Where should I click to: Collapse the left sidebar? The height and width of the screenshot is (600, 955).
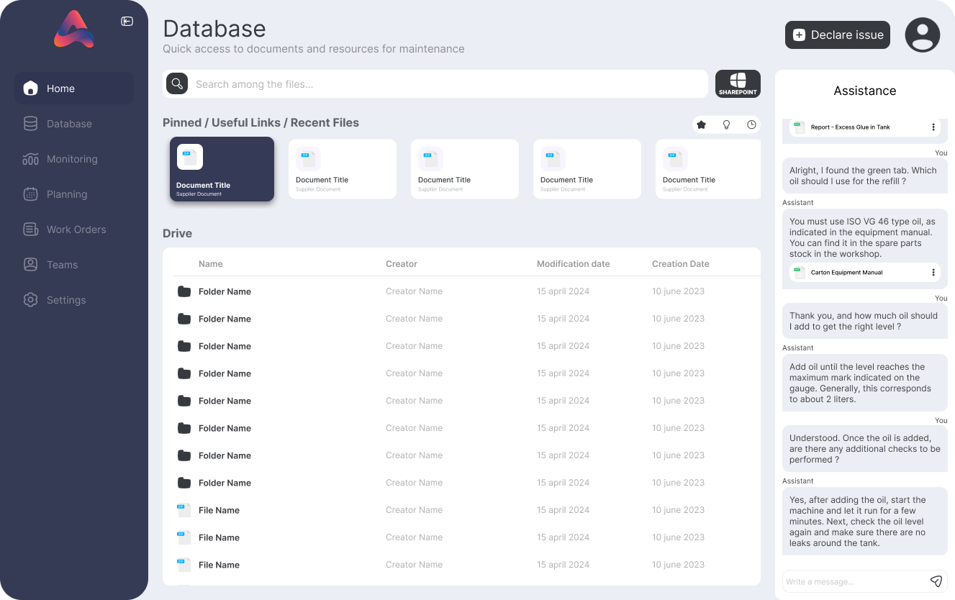[127, 22]
